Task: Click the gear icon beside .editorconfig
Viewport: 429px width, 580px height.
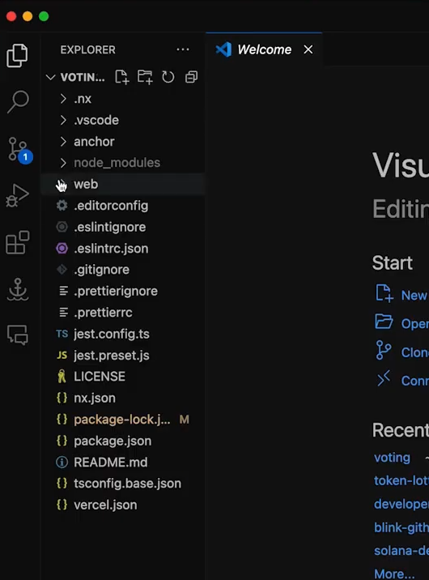Action: tap(62, 206)
